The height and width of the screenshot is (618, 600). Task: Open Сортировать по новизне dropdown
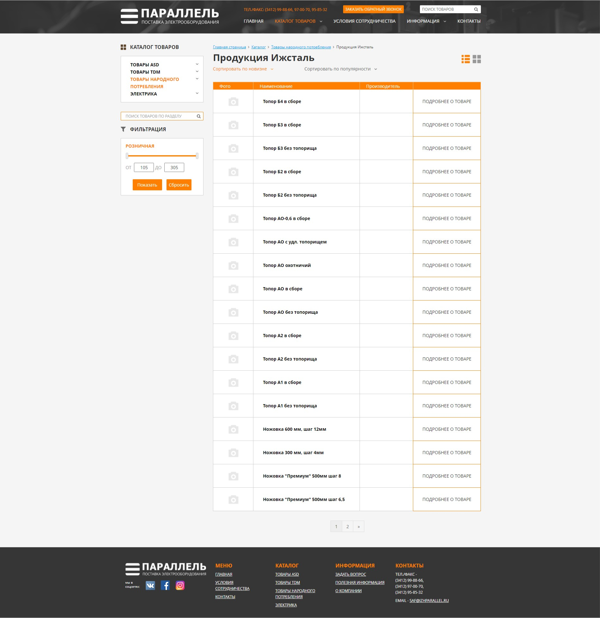(243, 69)
